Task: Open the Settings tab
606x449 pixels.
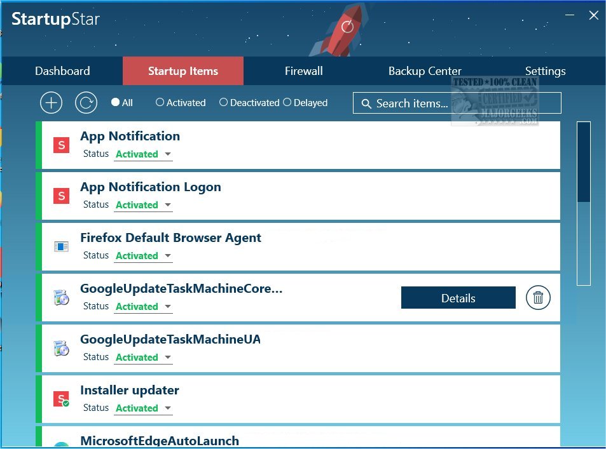Action: click(x=546, y=71)
